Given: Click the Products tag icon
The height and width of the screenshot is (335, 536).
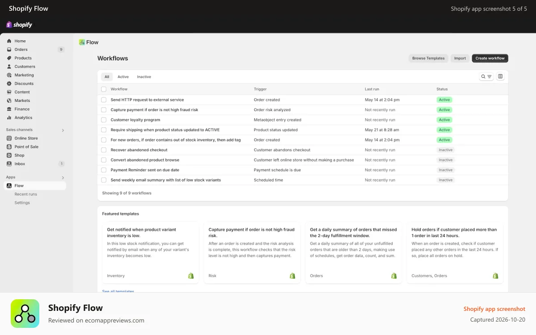Looking at the screenshot, I should pos(9,58).
